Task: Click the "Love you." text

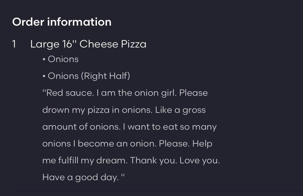Action: (199, 160)
